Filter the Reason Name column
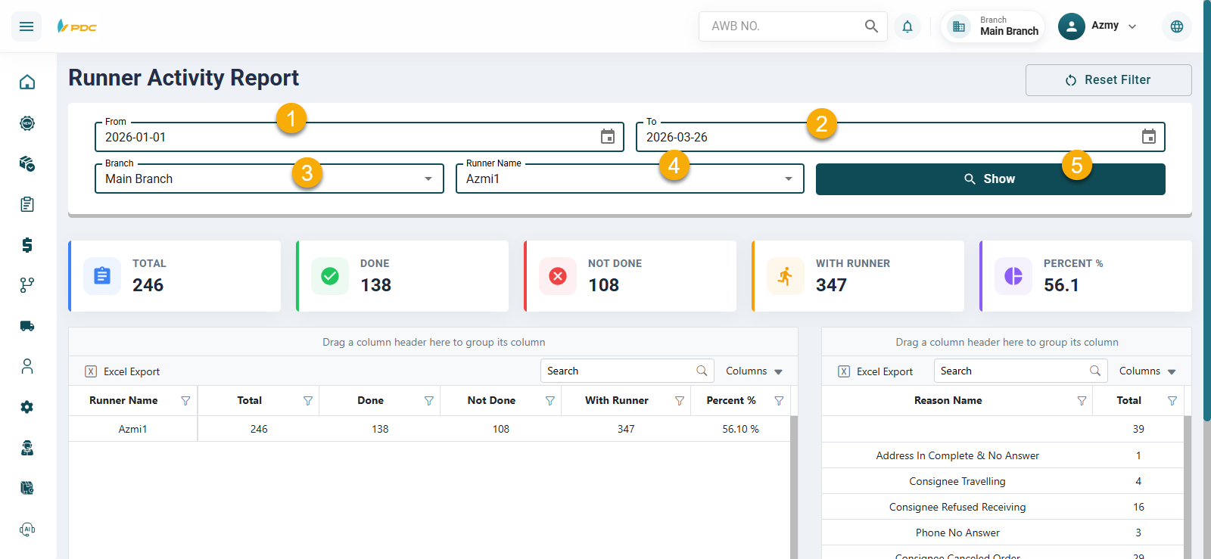 (1082, 401)
